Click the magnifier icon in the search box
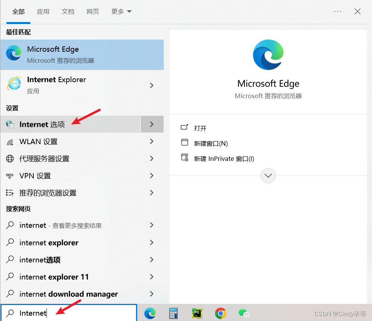The image size is (372, 321). (x=10, y=313)
